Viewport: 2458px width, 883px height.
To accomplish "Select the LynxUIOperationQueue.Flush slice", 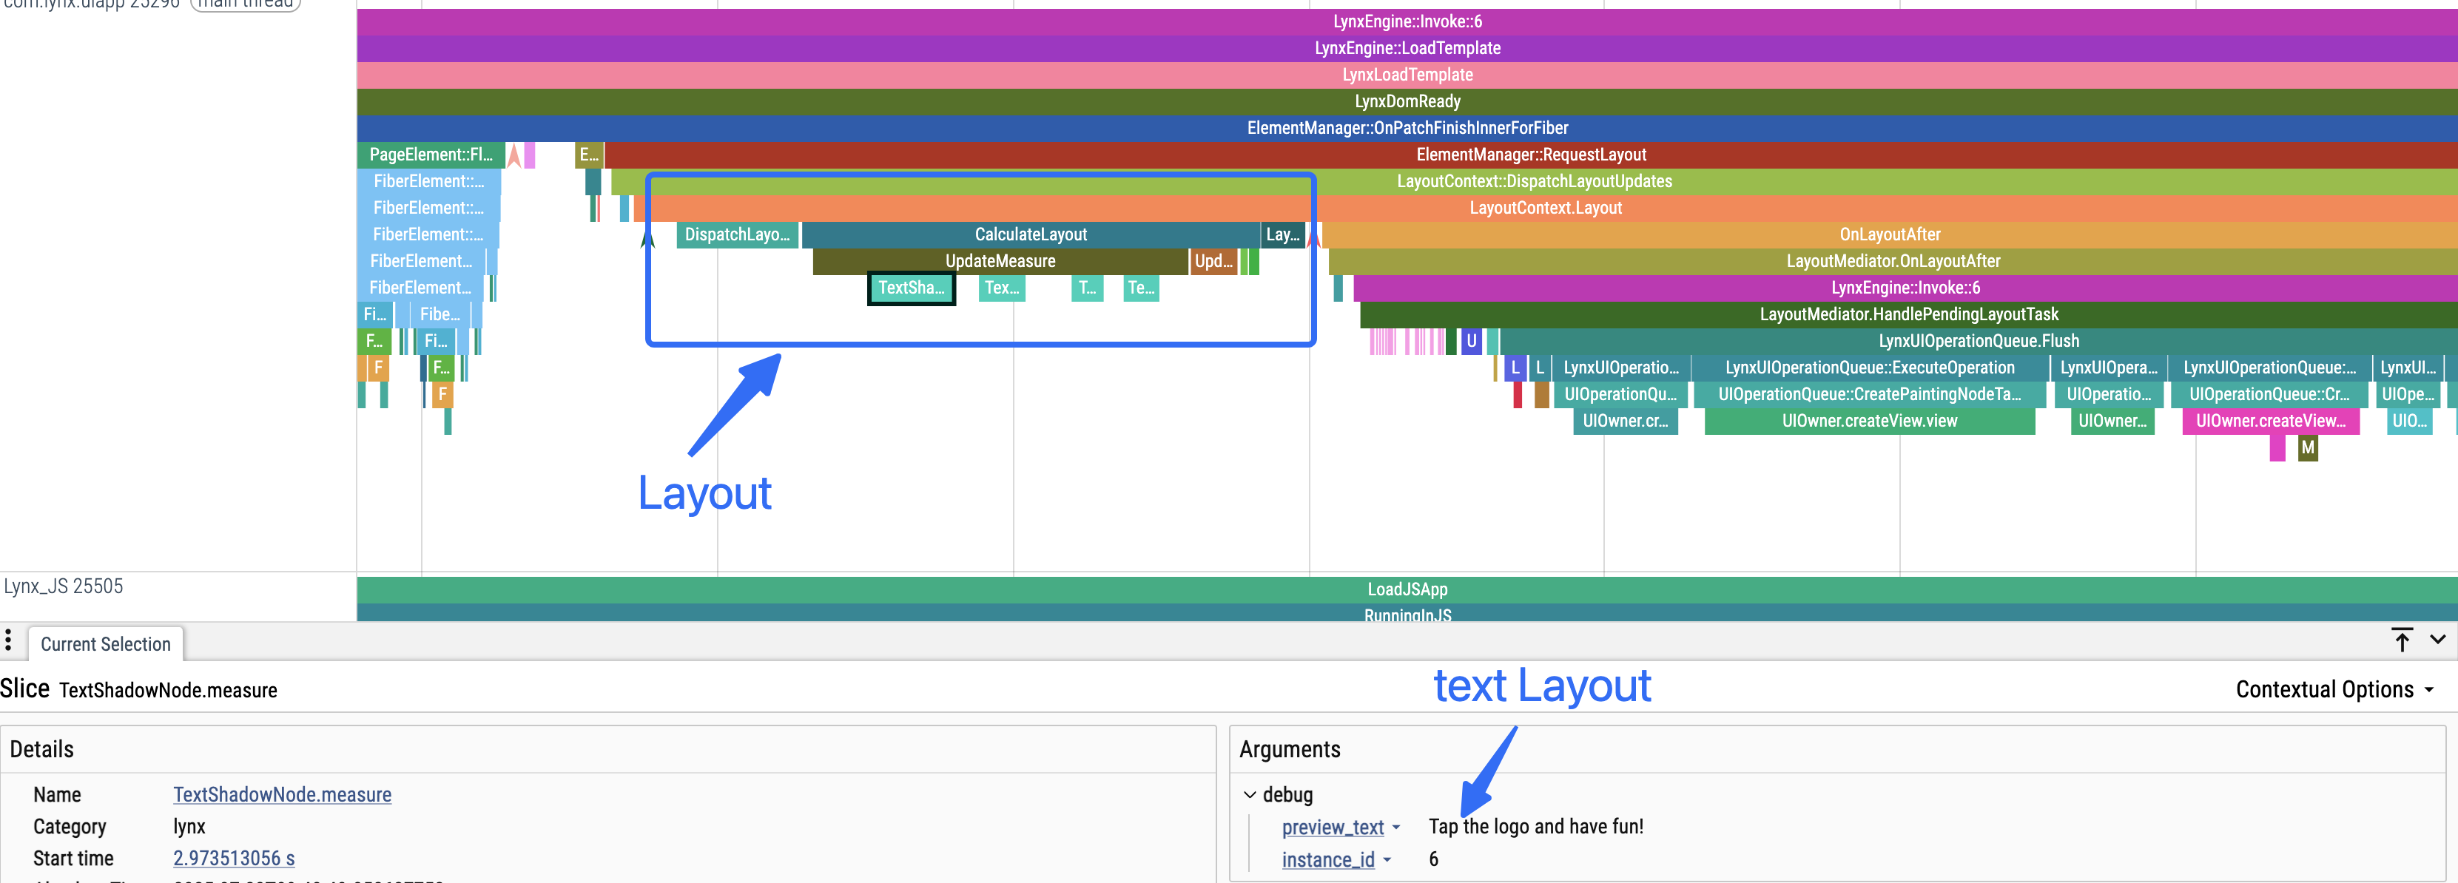I will pos(1978,342).
